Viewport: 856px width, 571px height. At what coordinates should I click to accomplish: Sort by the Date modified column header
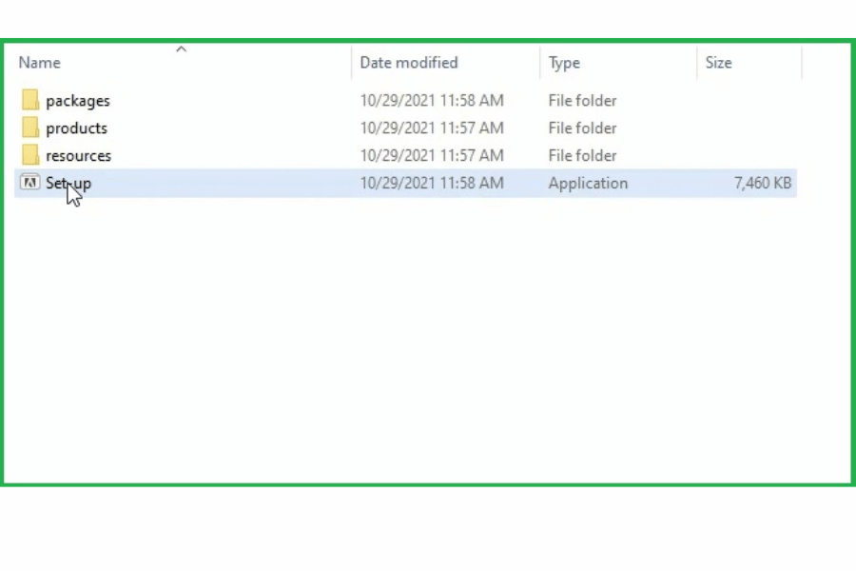pos(409,63)
